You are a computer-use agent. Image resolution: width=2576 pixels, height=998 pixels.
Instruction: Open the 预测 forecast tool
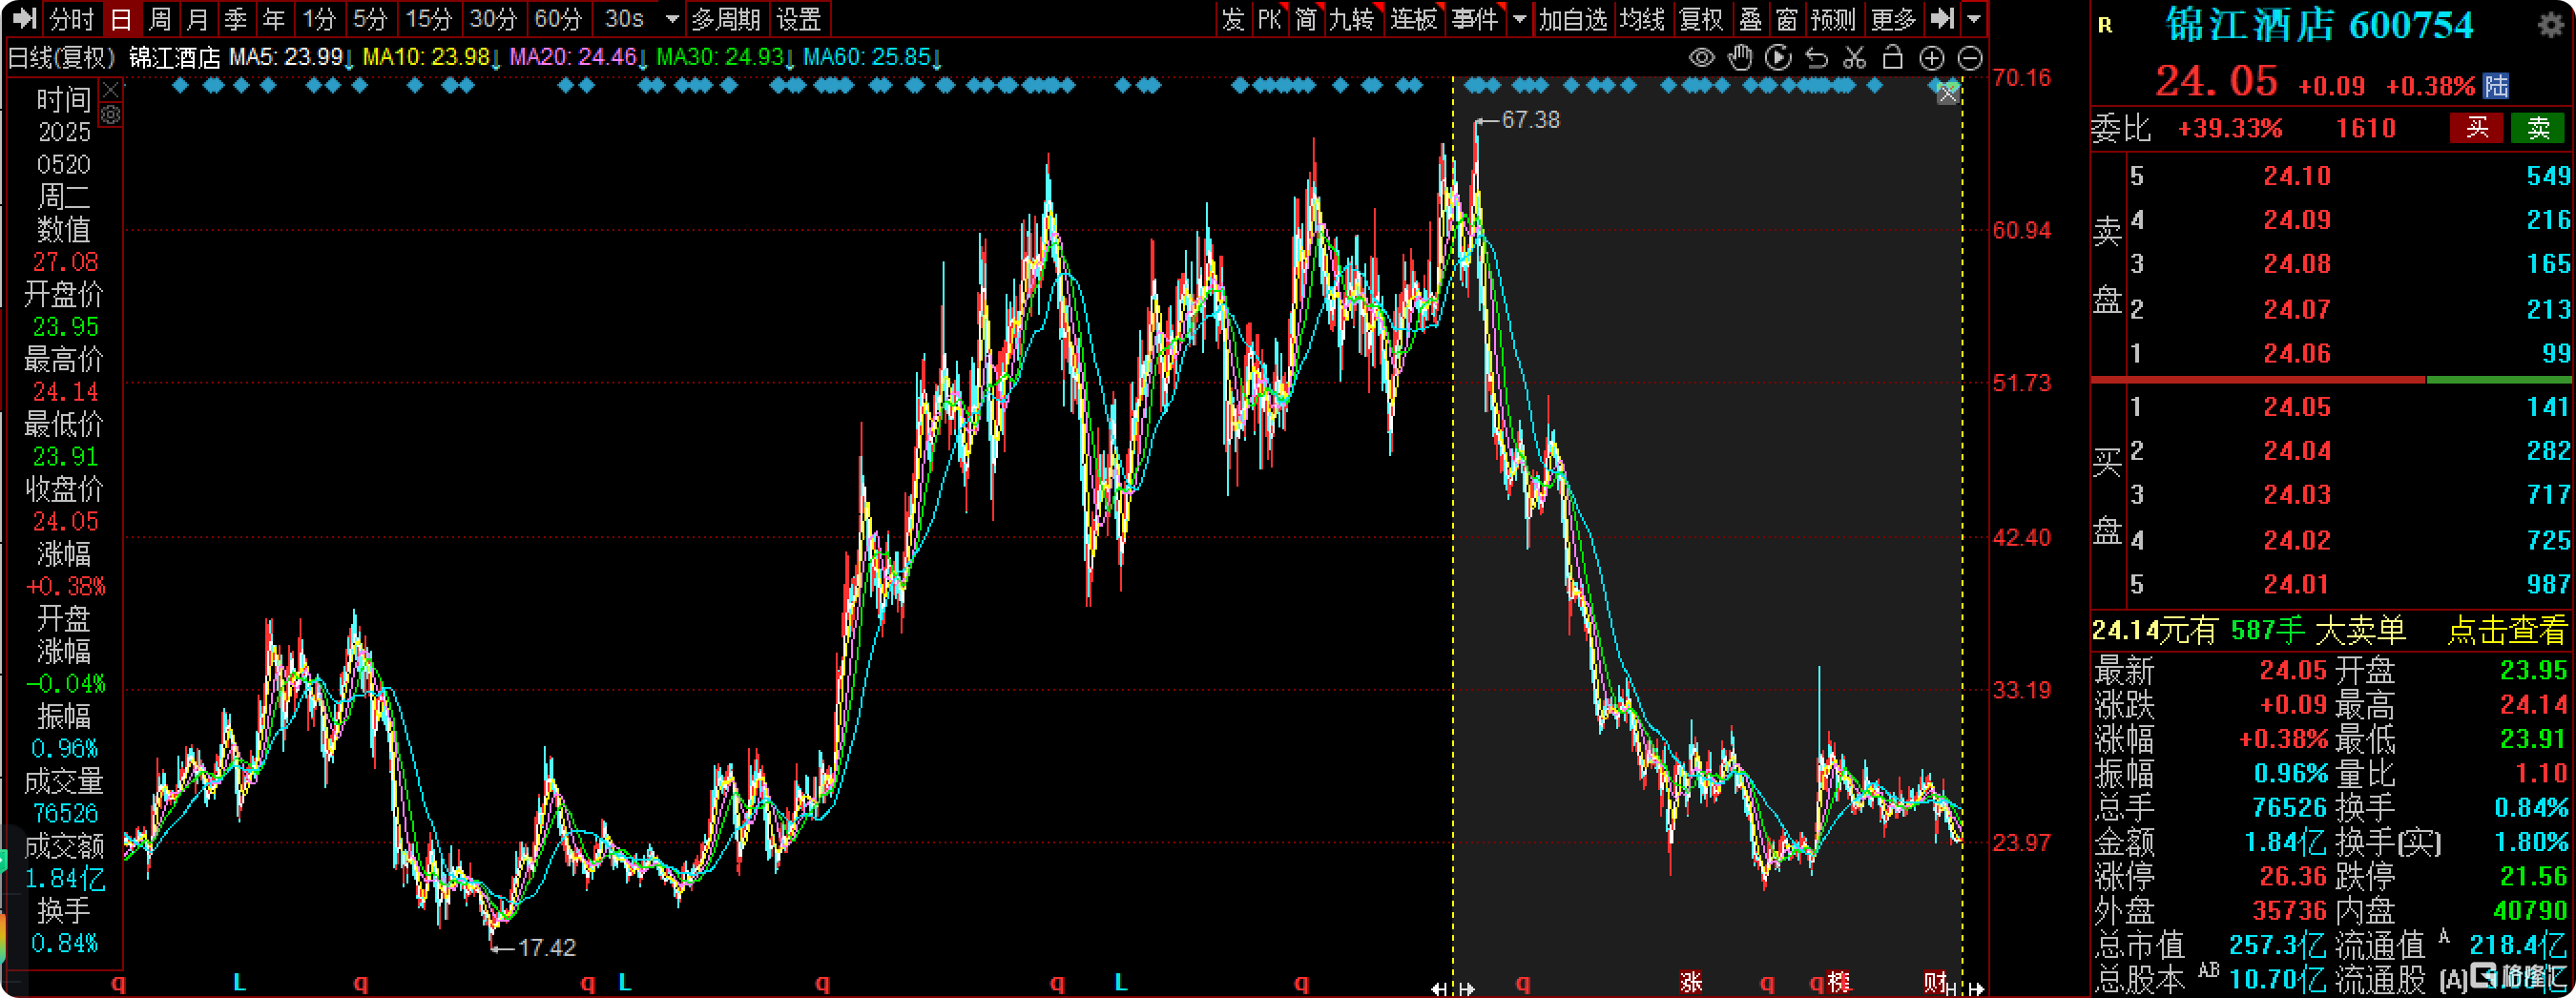[x=1833, y=18]
